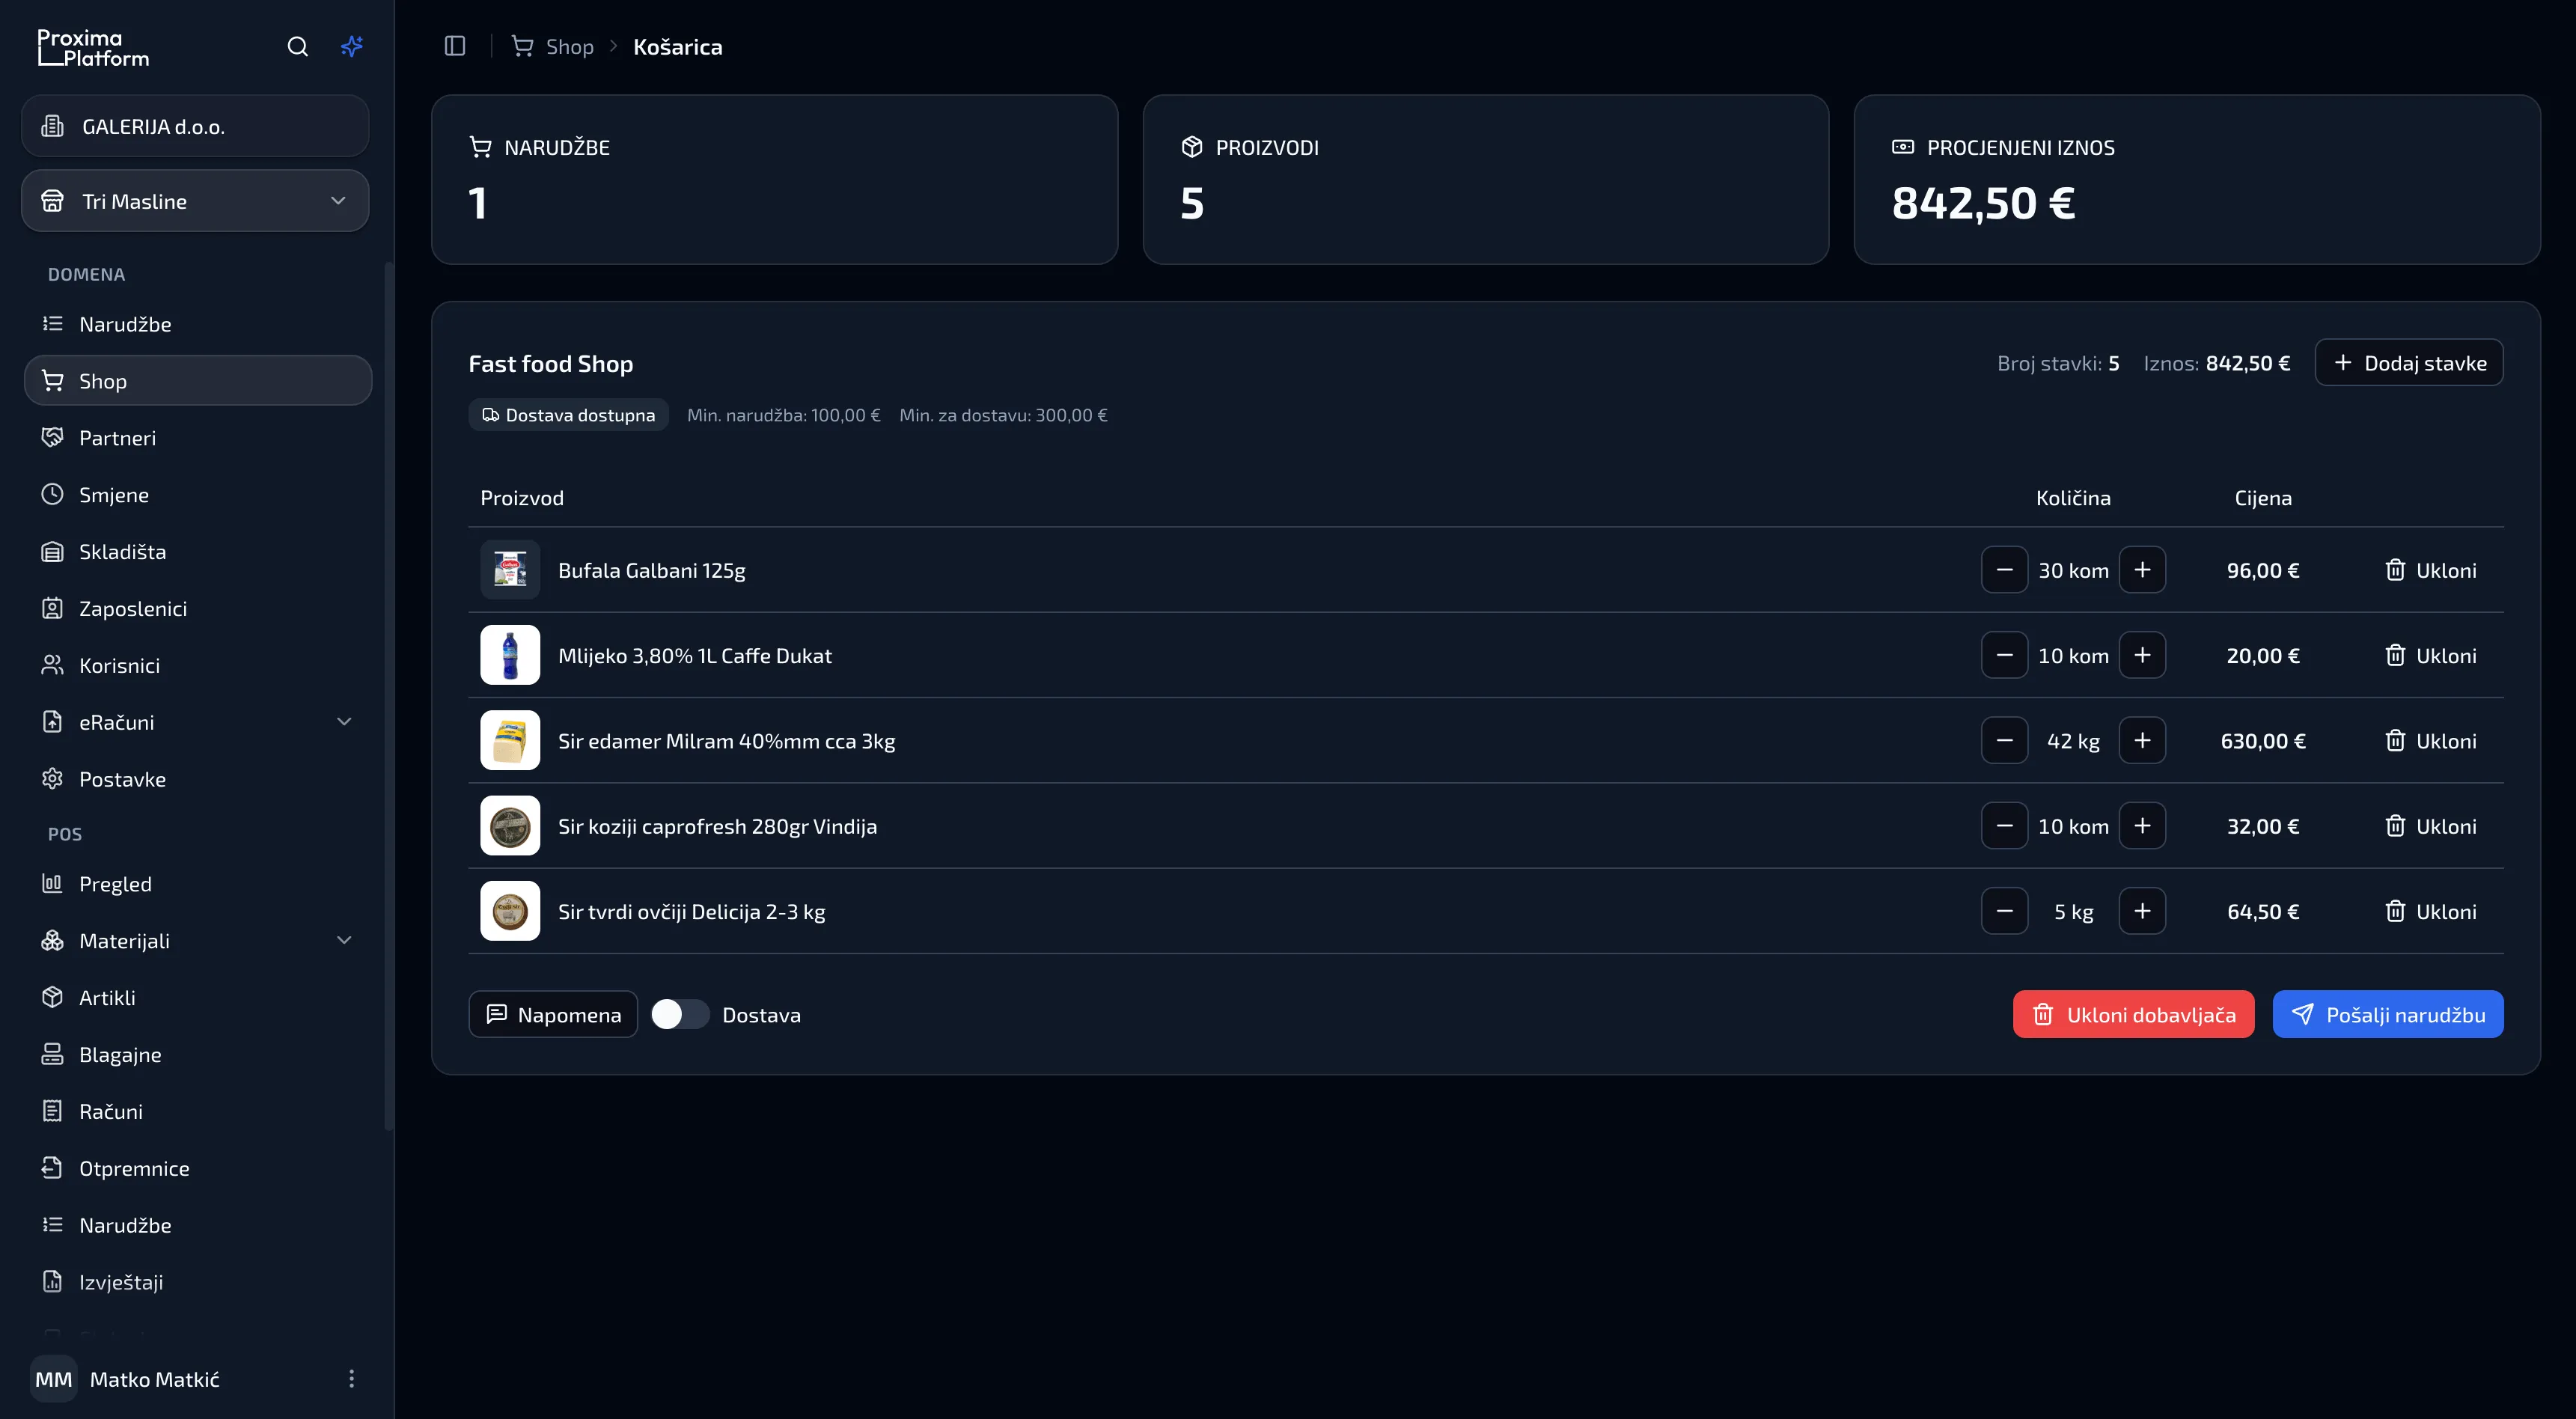This screenshot has height=1419, width=2576.
Task: Remove Sir tvrdi ovčiji Delicija item
Action: click(2431, 911)
